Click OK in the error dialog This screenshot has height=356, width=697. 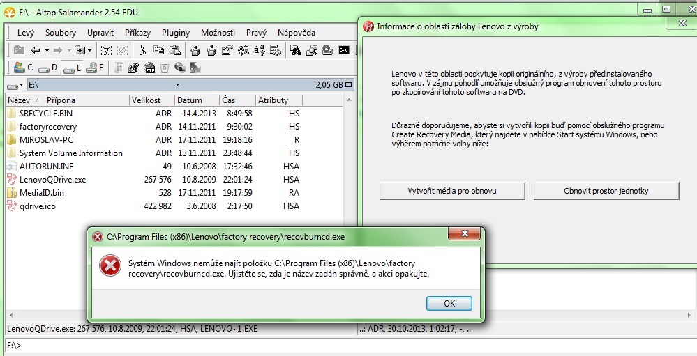(x=449, y=303)
